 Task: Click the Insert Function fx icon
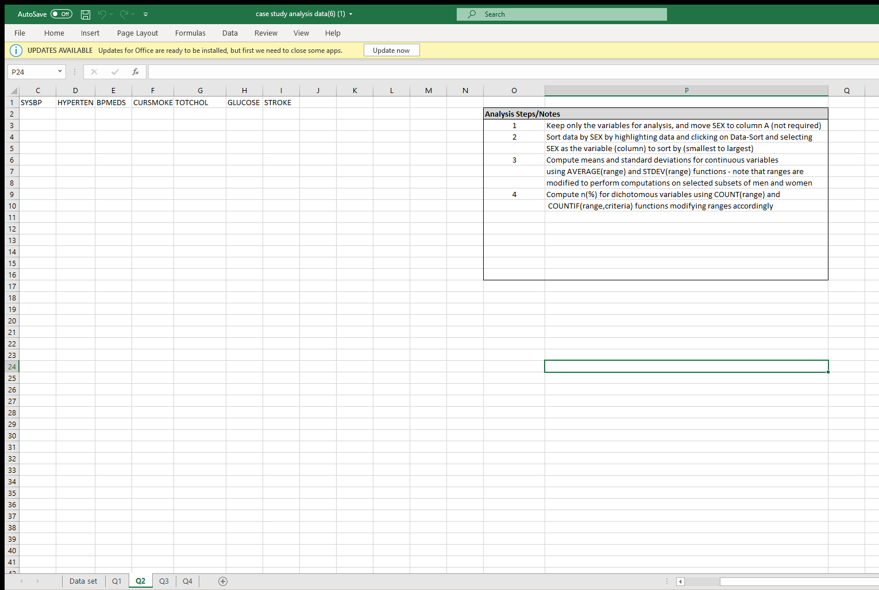136,72
